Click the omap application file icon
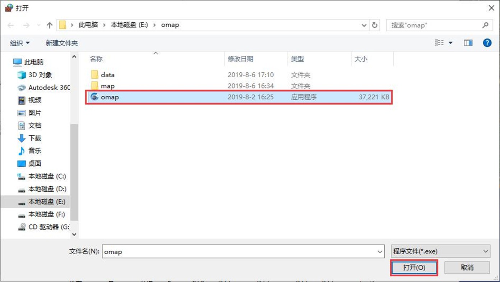This screenshot has height=282, width=500. [x=94, y=97]
